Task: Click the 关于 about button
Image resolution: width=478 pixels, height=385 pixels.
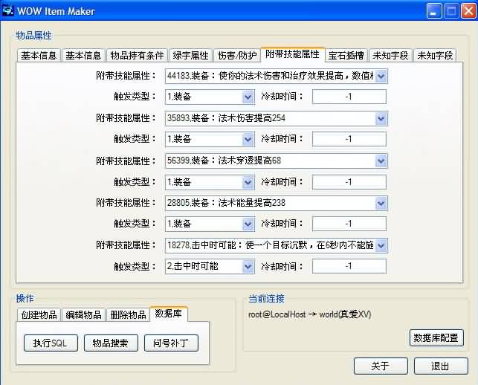Action: 381,366
